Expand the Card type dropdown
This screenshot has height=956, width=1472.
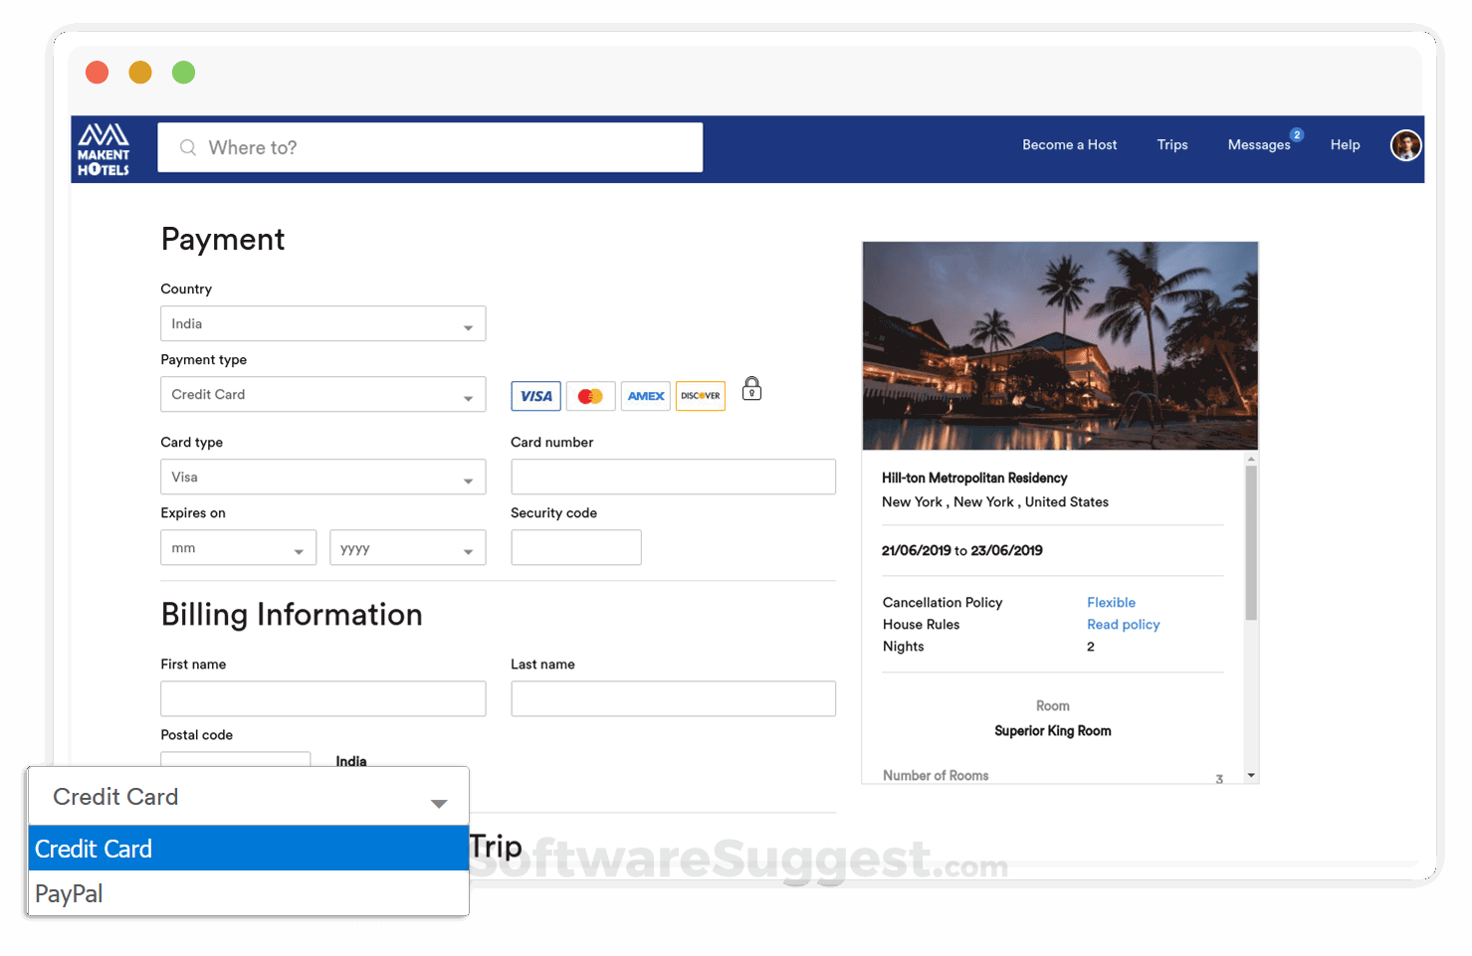(x=322, y=477)
